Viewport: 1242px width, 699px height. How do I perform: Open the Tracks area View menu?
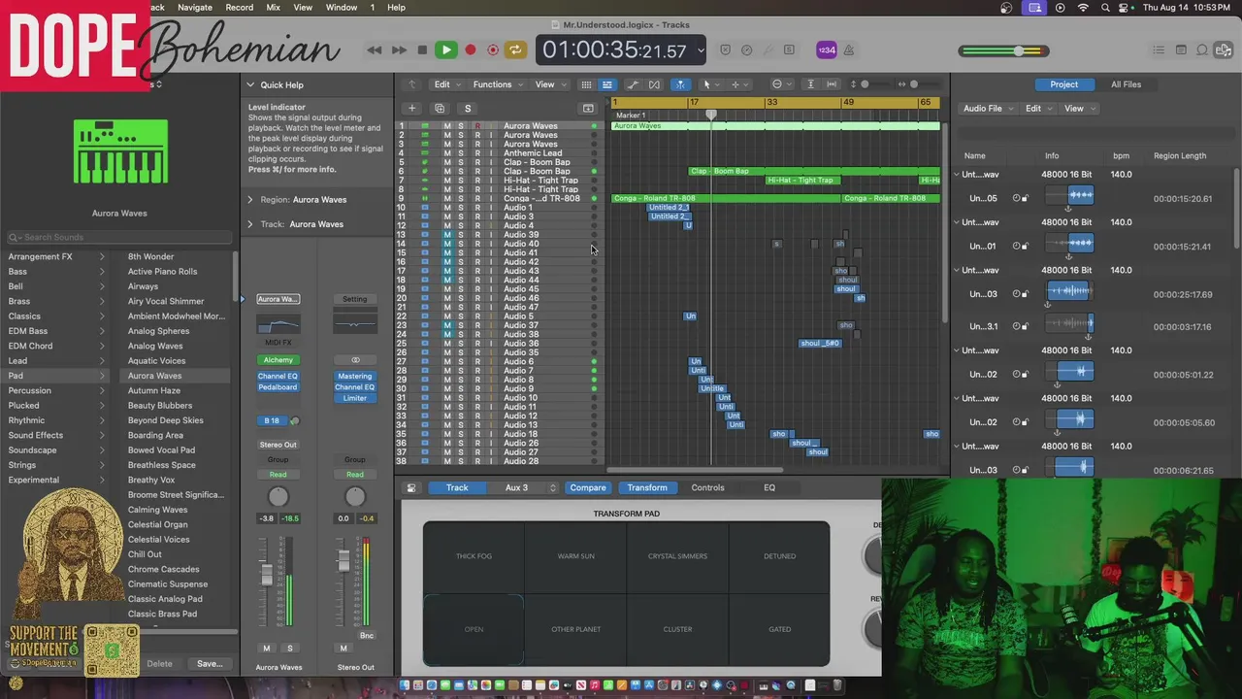pyautogui.click(x=549, y=84)
